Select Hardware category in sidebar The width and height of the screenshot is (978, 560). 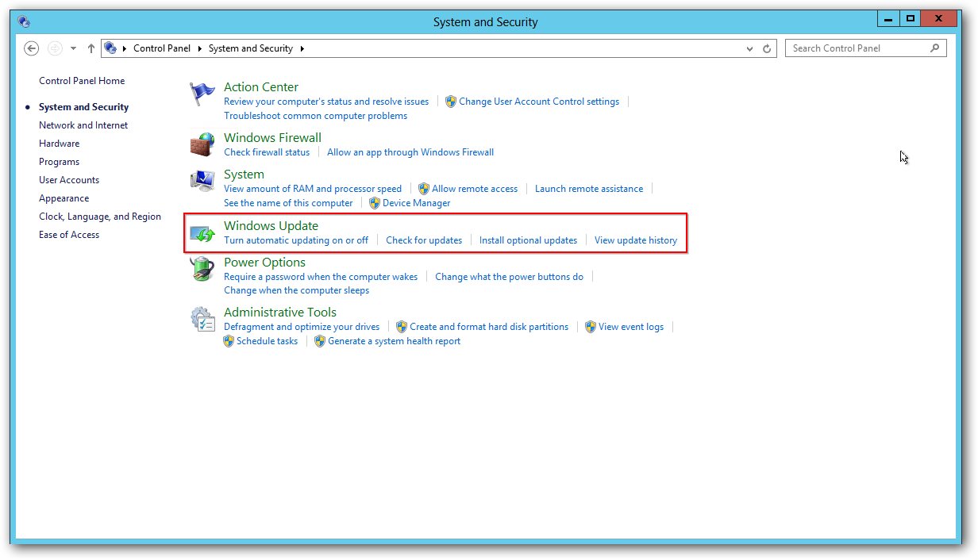[60, 144]
